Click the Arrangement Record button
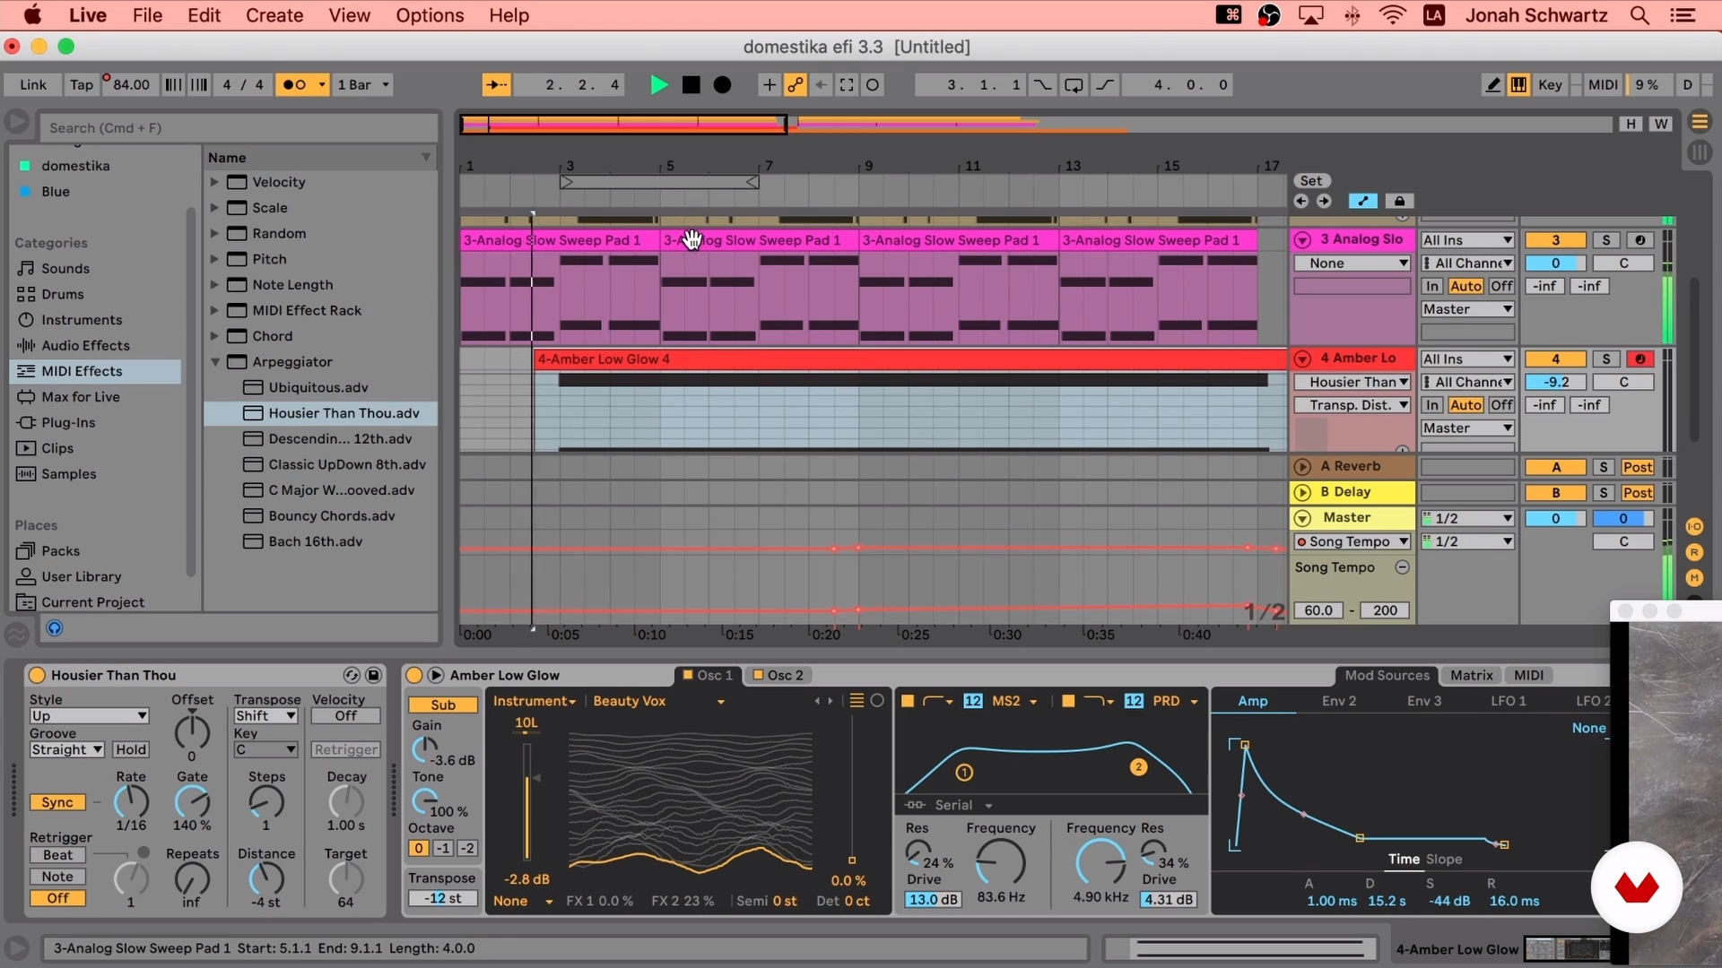 click(722, 85)
